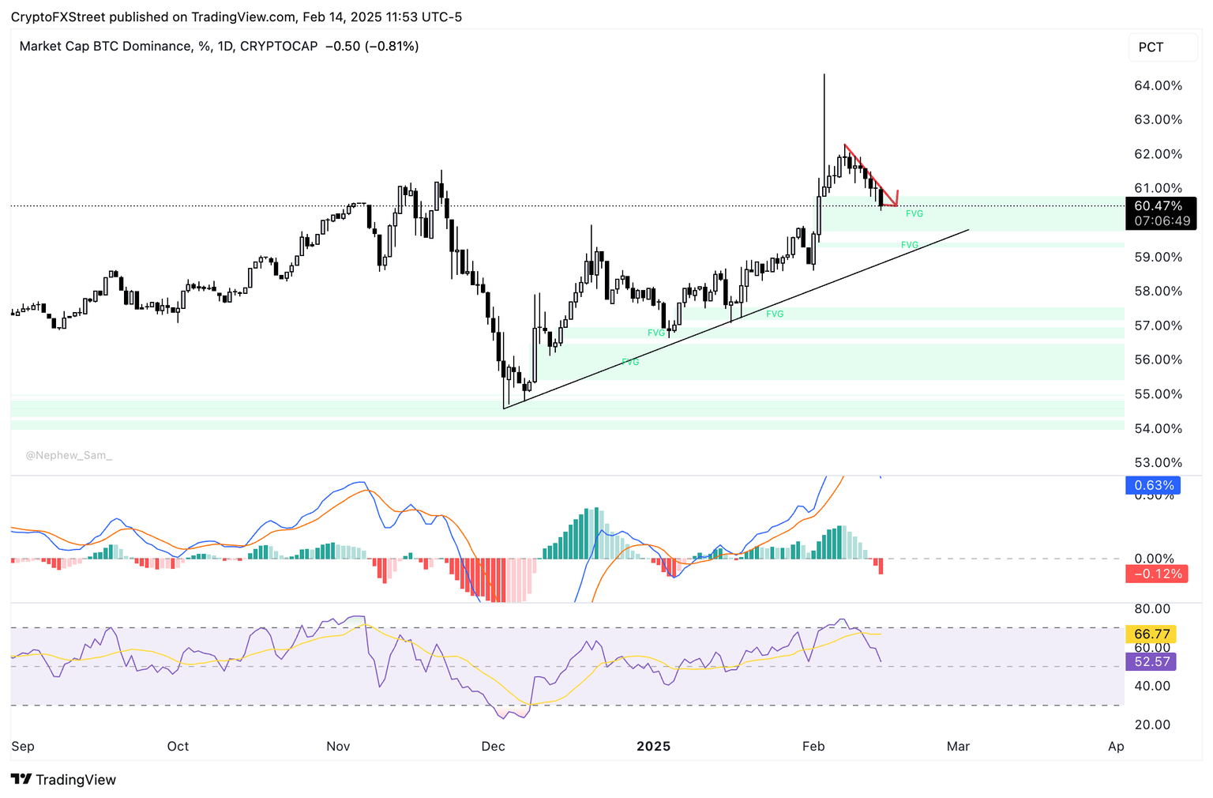
Task: Click the 56.00% price axis label
Action: pyautogui.click(x=1159, y=359)
